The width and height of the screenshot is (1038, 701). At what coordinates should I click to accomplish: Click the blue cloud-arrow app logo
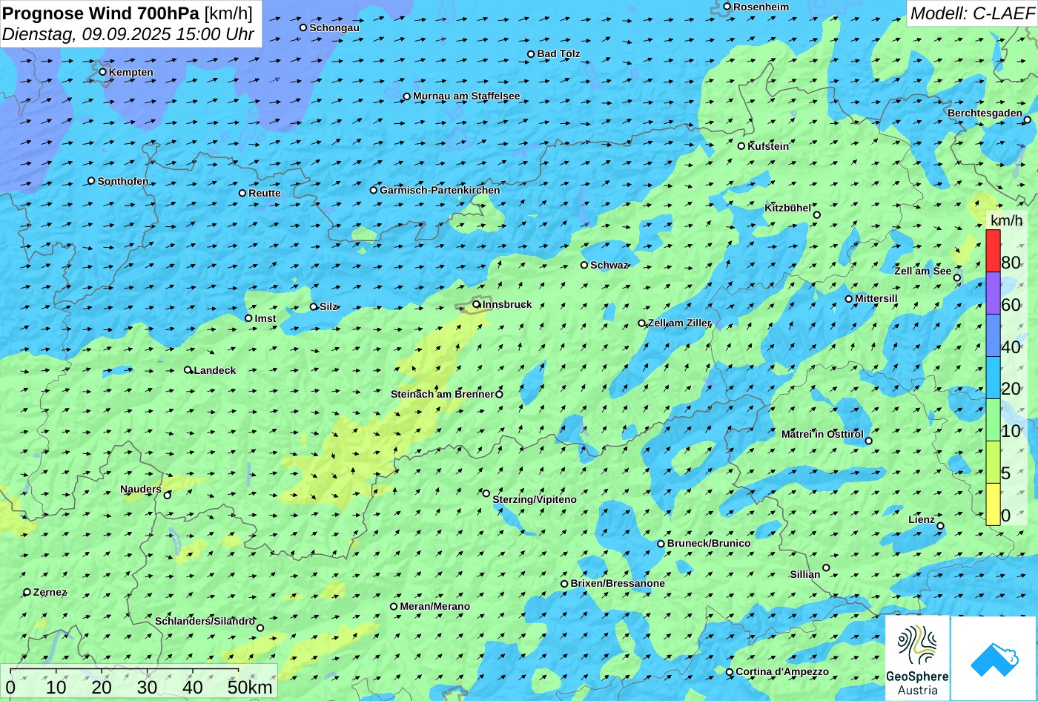(x=994, y=658)
